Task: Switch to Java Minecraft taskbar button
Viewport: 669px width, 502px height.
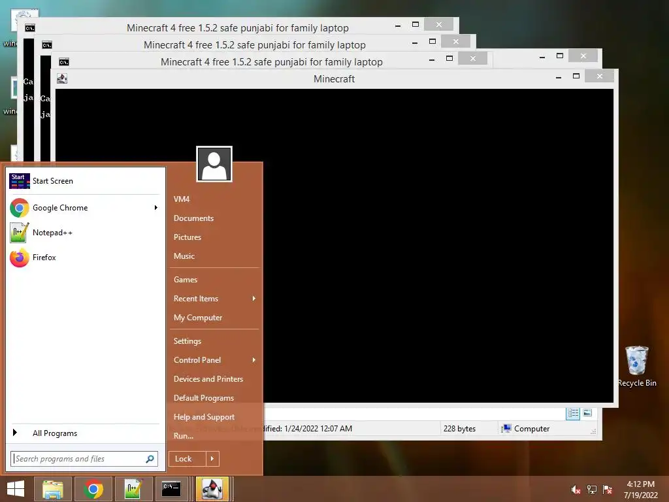Action: point(212,489)
